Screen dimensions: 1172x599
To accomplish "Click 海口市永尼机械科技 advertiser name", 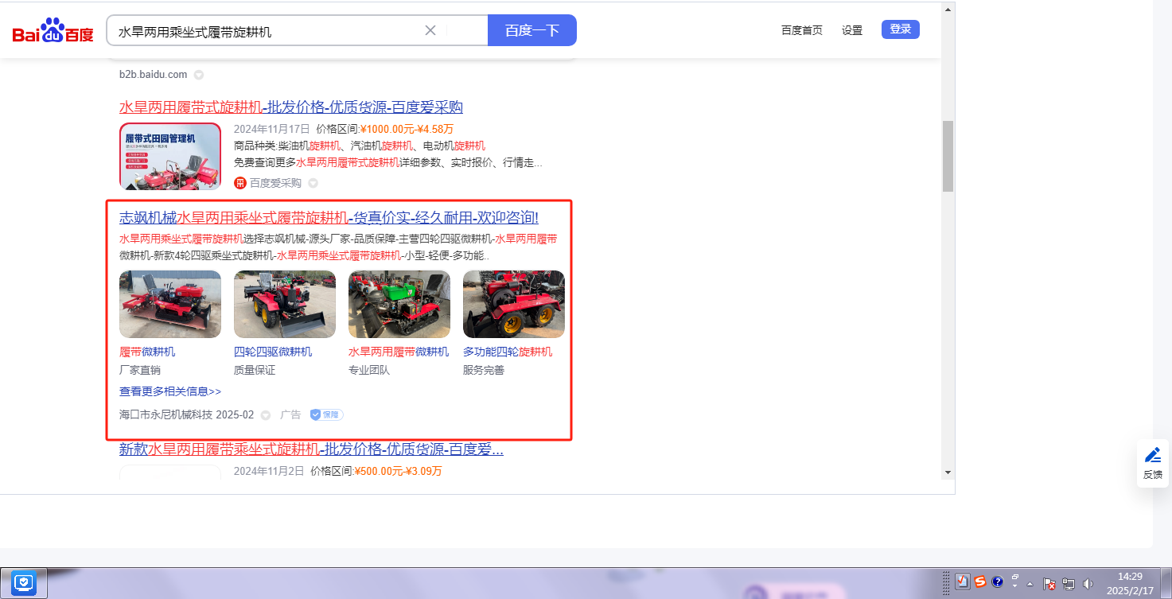I will point(165,415).
